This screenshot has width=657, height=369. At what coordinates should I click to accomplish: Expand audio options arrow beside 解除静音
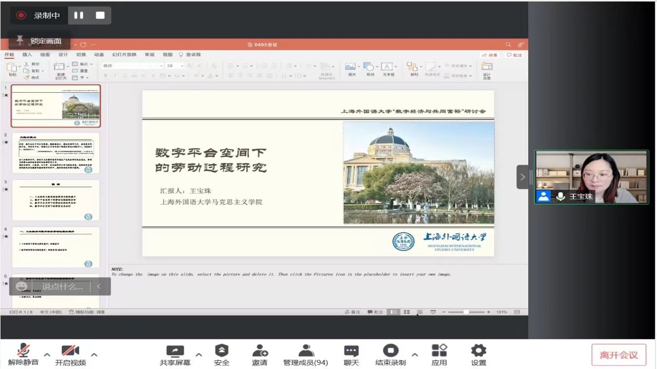point(47,355)
